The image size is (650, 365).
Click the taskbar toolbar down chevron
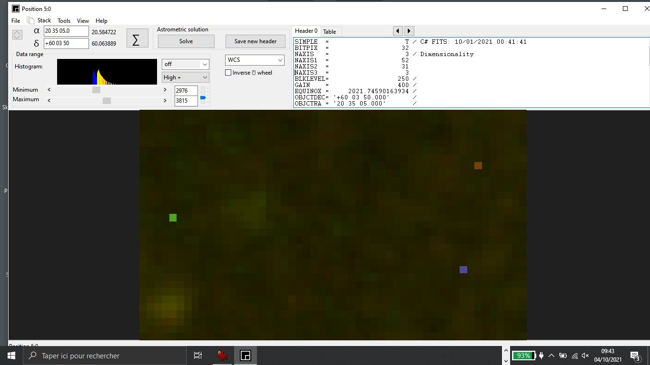[x=505, y=360]
